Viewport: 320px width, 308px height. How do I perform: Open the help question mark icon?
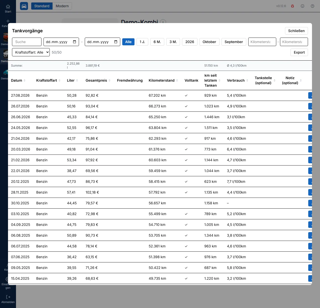[x=312, y=6]
